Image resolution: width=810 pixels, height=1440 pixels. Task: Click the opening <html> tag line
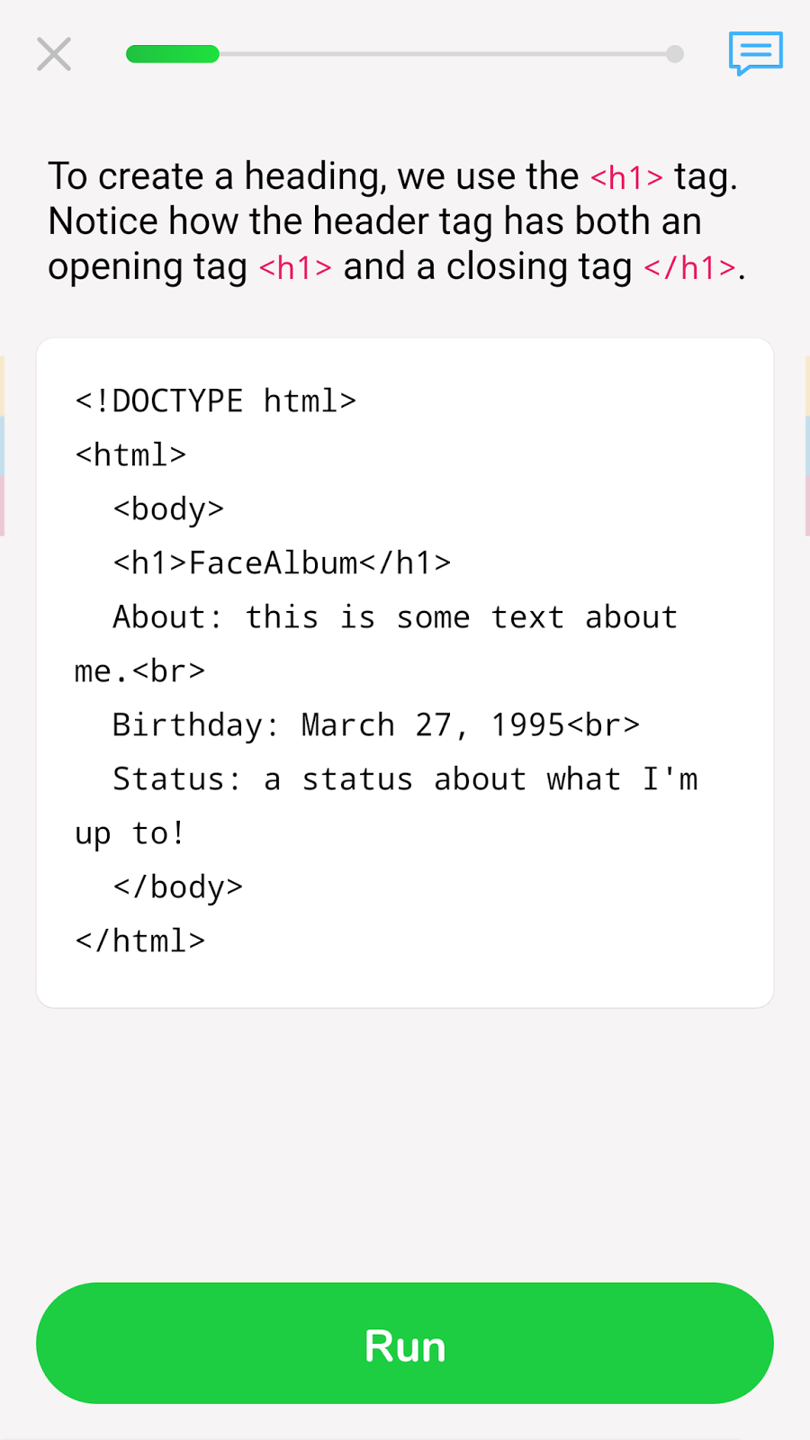pos(130,455)
